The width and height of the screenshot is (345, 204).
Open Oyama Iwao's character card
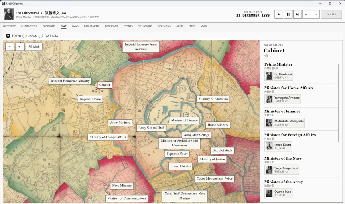[x=278, y=193]
